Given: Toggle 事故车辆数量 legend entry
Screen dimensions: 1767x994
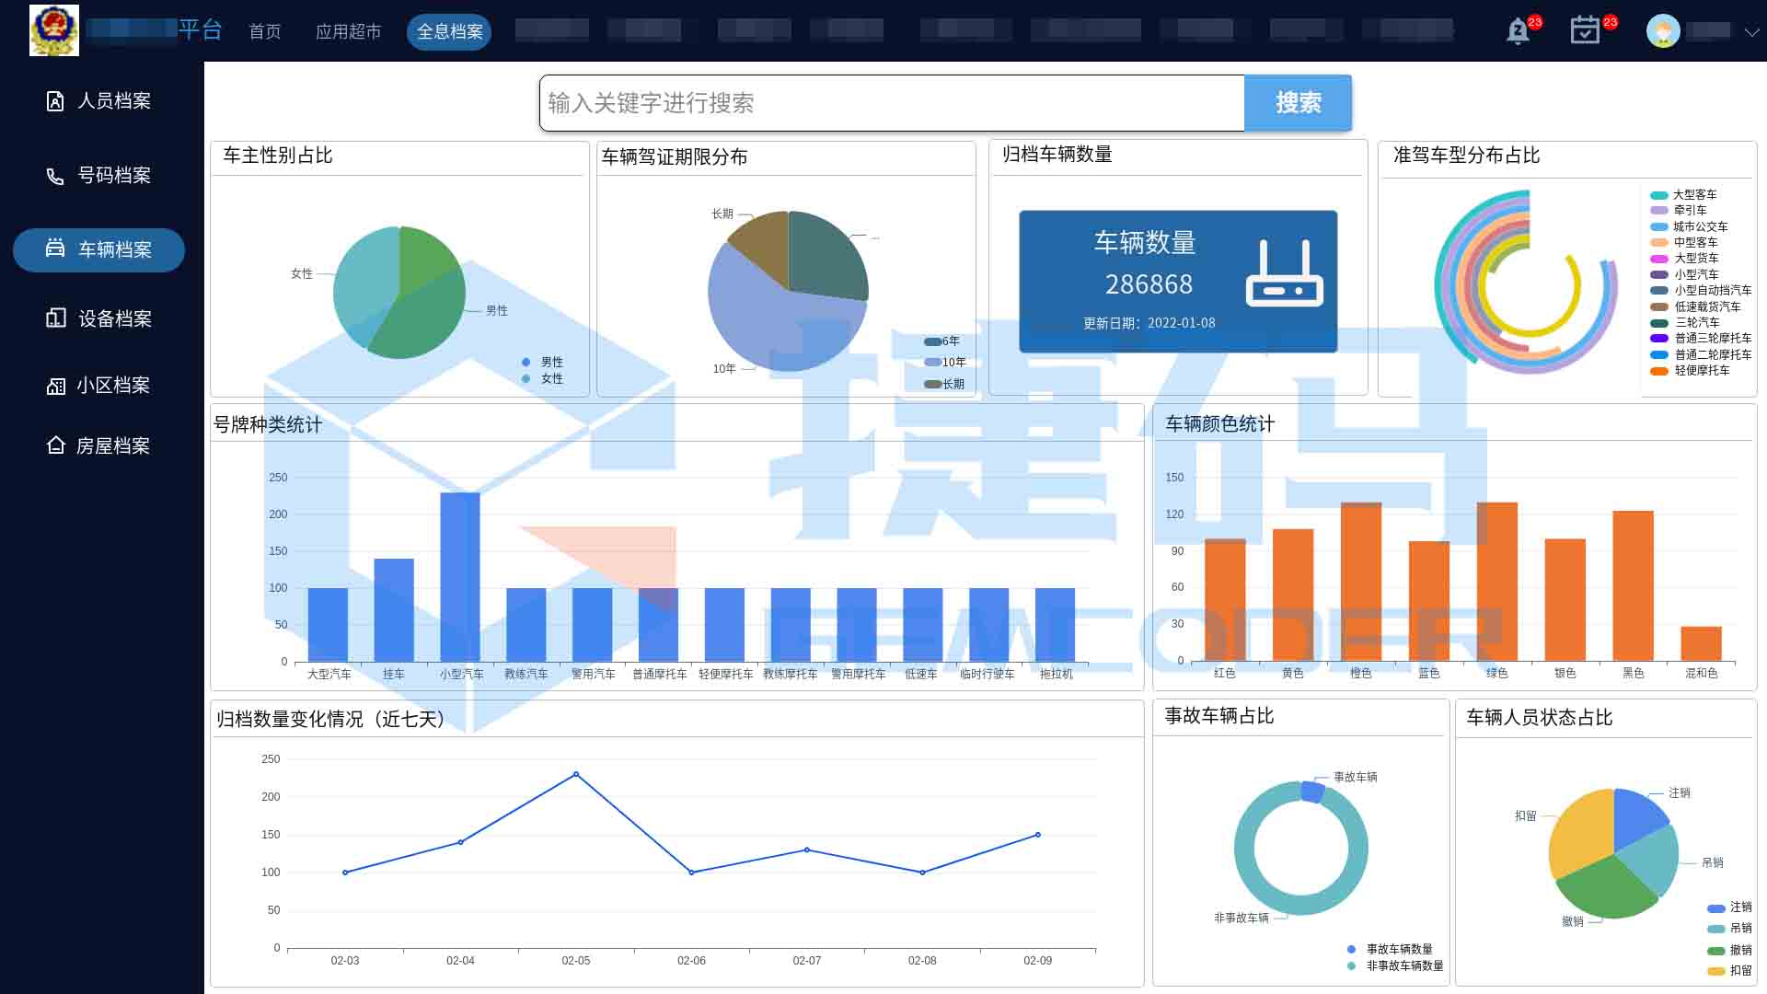Looking at the screenshot, I should pyautogui.click(x=1390, y=950).
